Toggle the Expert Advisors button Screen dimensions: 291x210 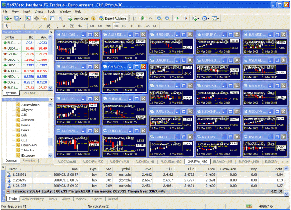click(x=113, y=18)
